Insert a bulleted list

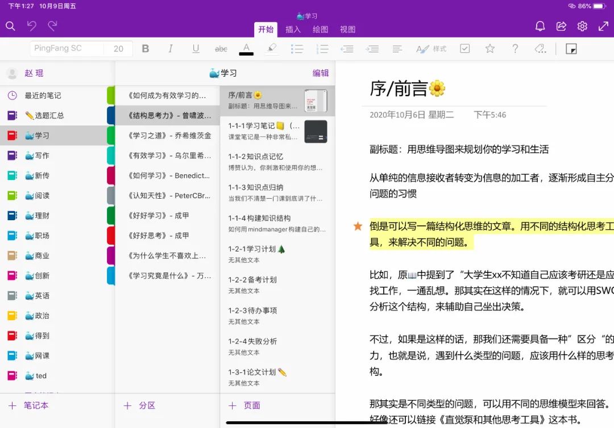(297, 49)
